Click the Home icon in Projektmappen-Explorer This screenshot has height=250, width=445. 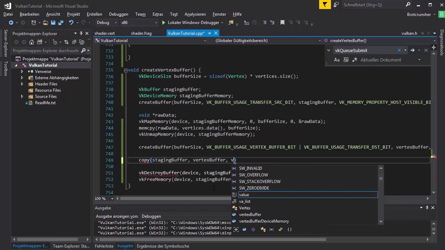point(32,42)
